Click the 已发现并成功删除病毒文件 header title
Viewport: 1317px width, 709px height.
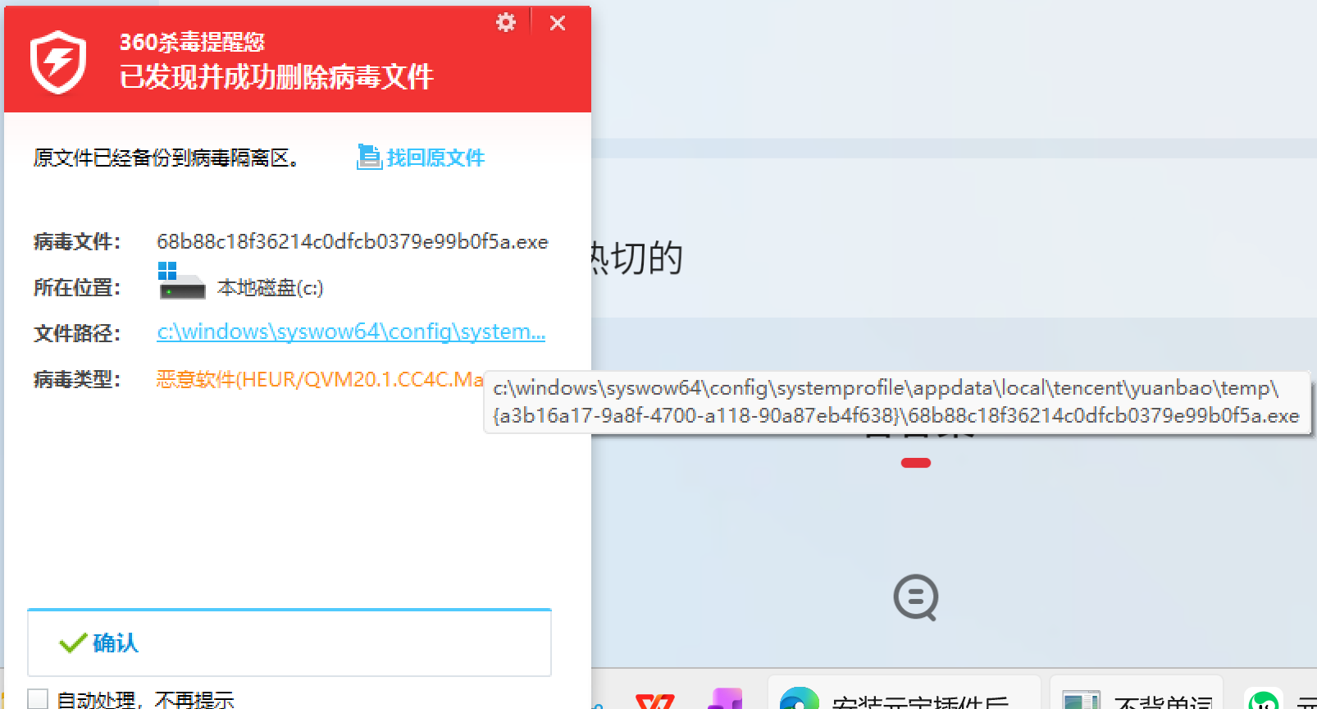(276, 77)
